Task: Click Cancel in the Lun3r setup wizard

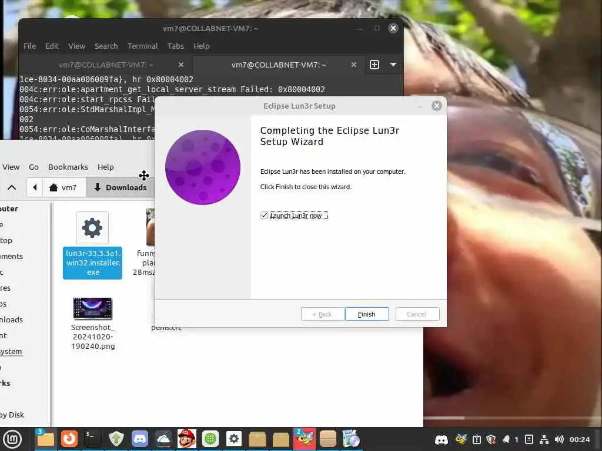Action: 417,314
